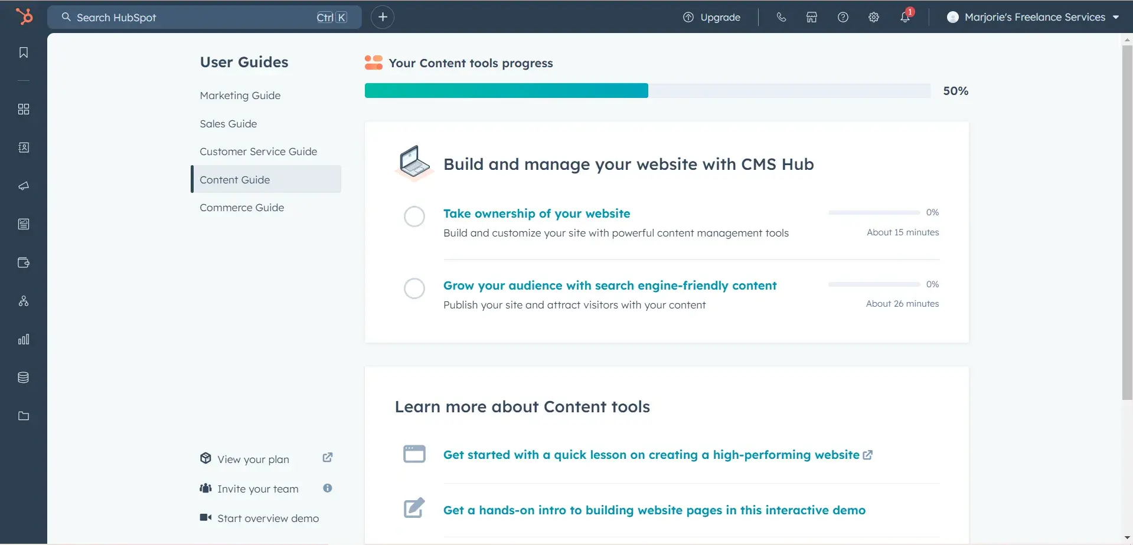Click Invite your team

point(258,489)
